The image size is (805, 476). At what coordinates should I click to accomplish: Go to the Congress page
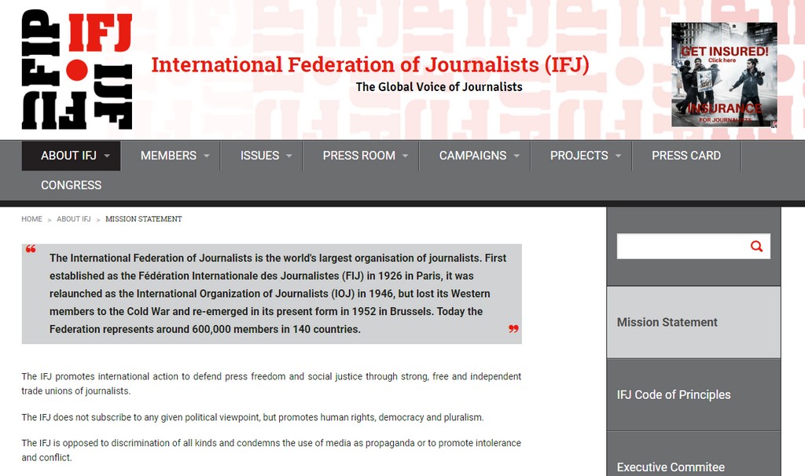tap(72, 185)
